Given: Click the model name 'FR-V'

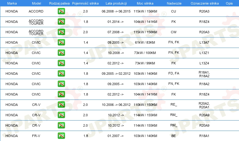Looking at the screenshot, I should click(36, 136).
